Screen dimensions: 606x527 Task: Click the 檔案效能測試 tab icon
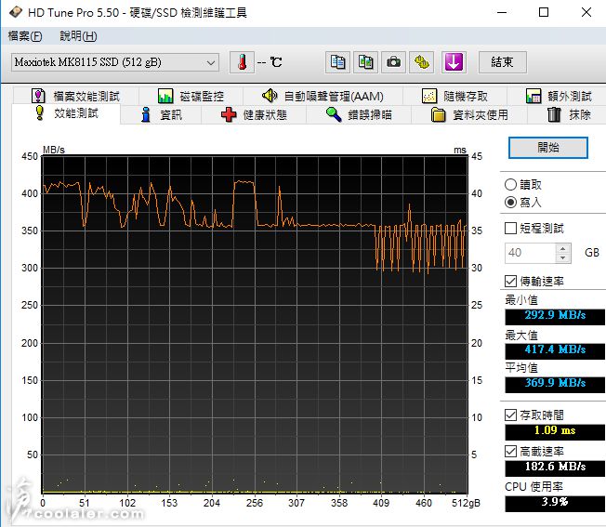[x=38, y=96]
